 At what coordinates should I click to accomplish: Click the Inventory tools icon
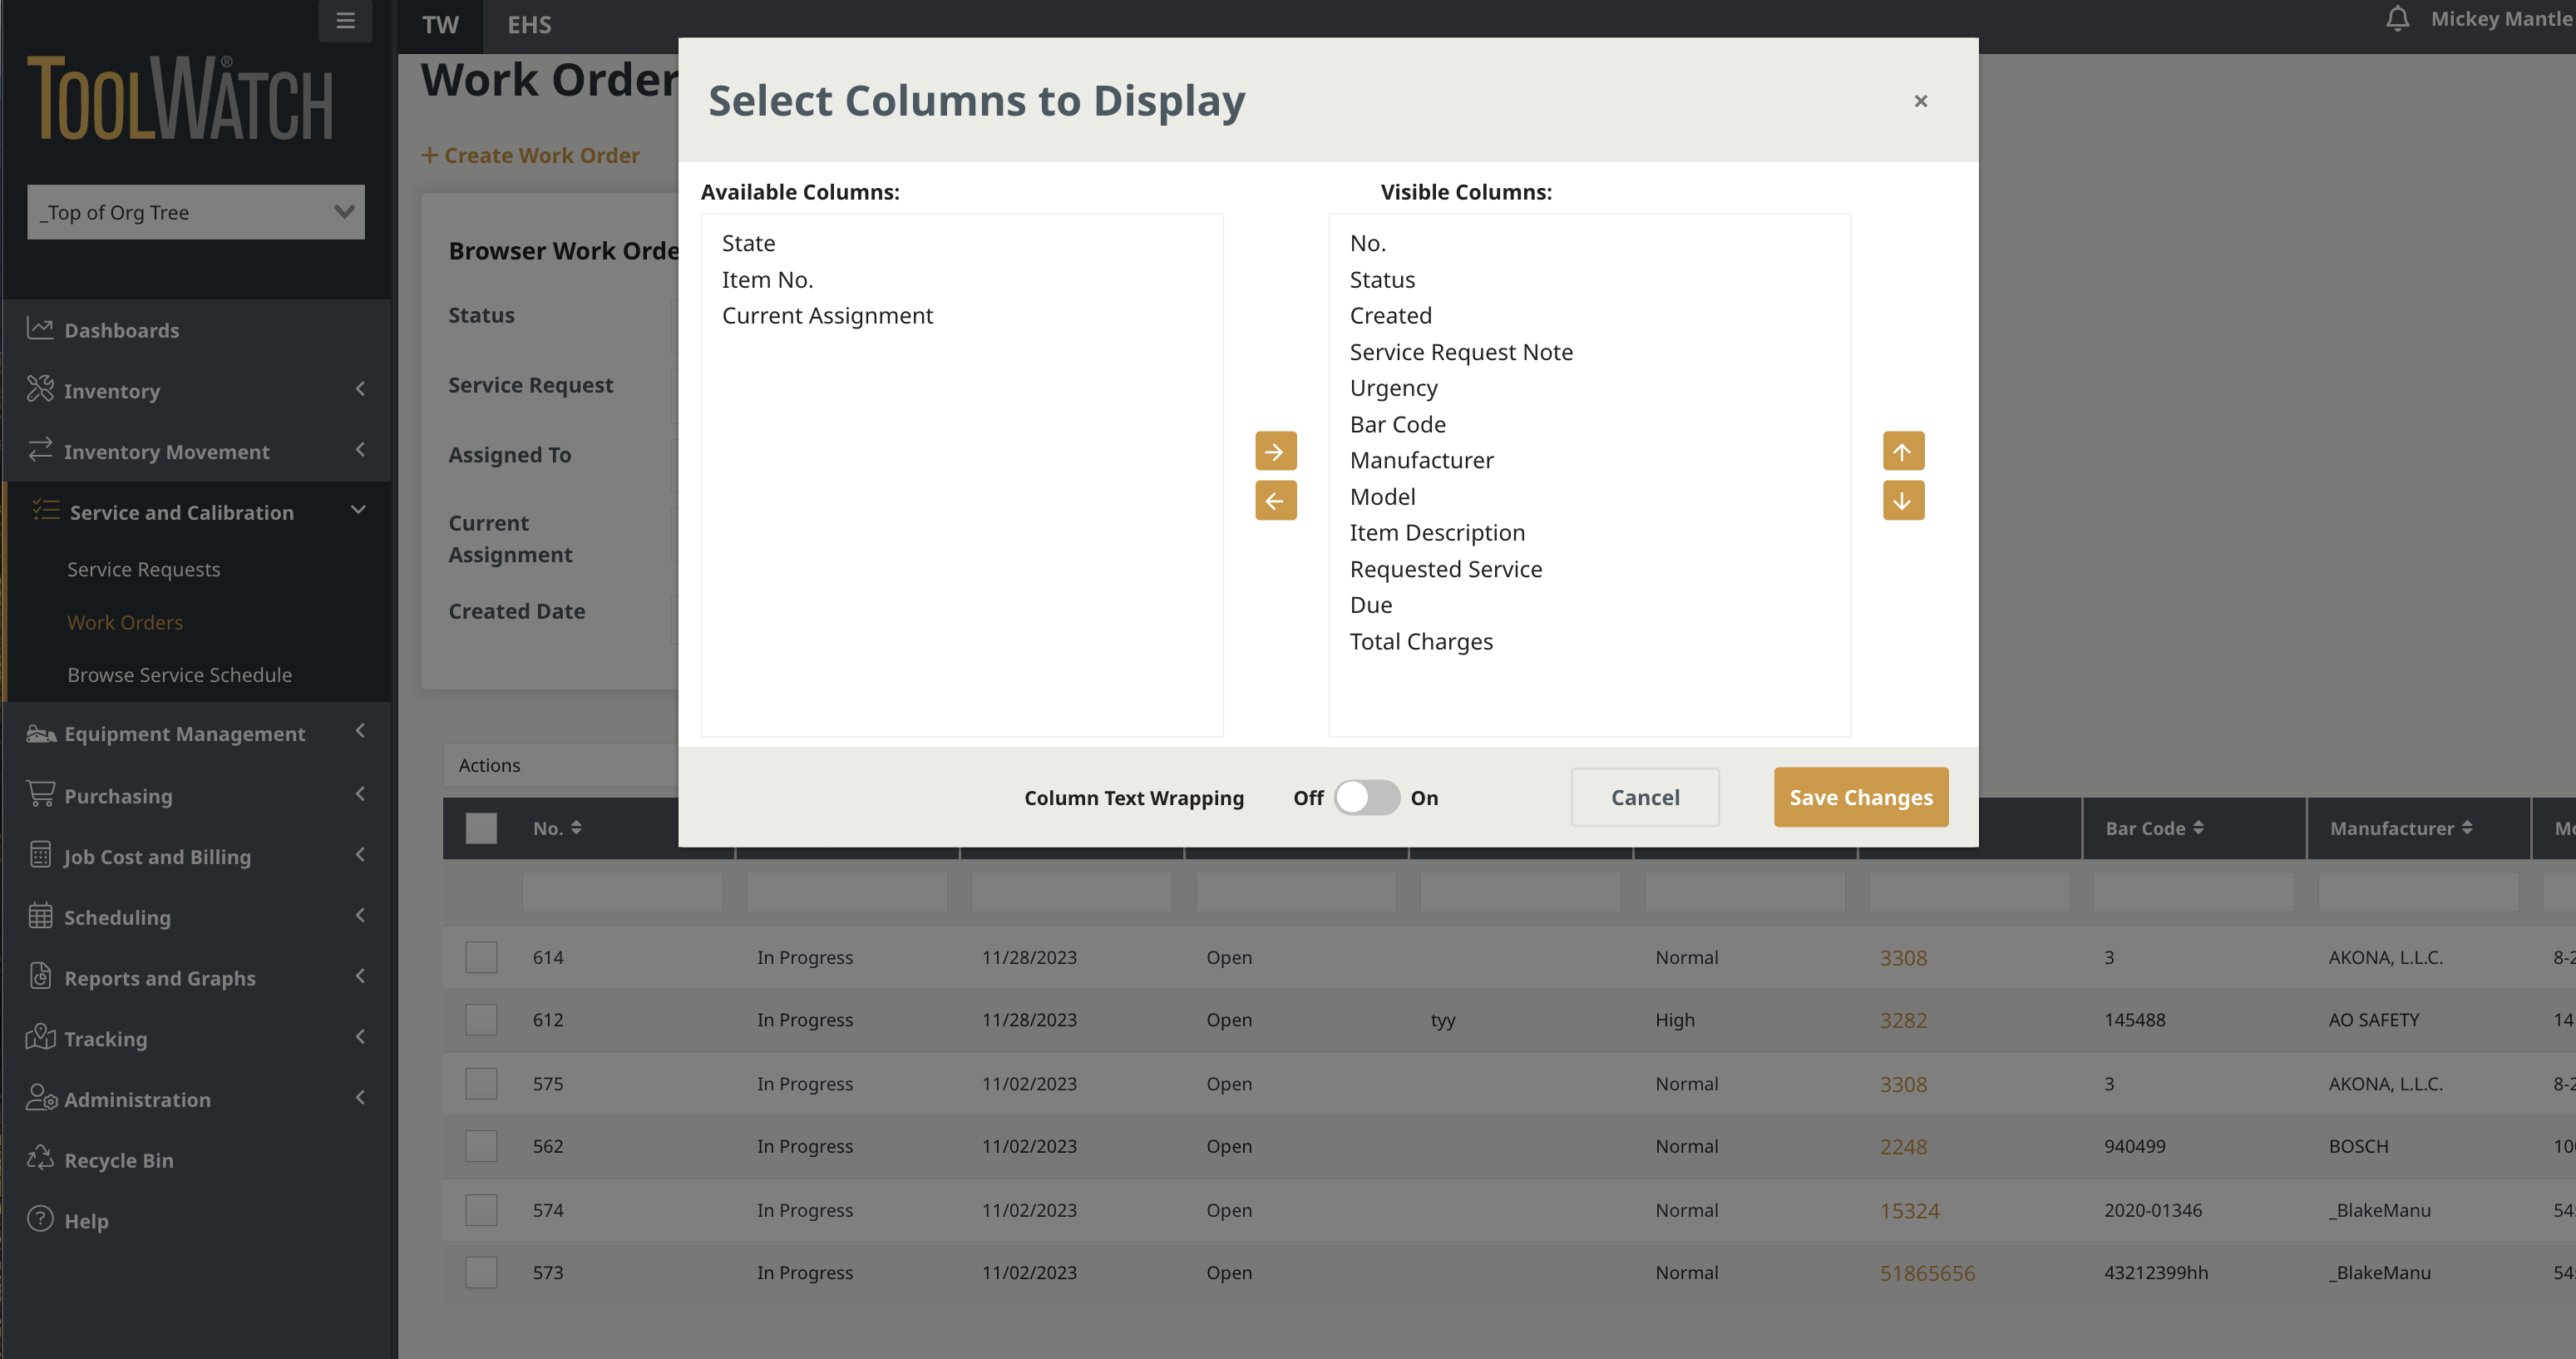40,389
